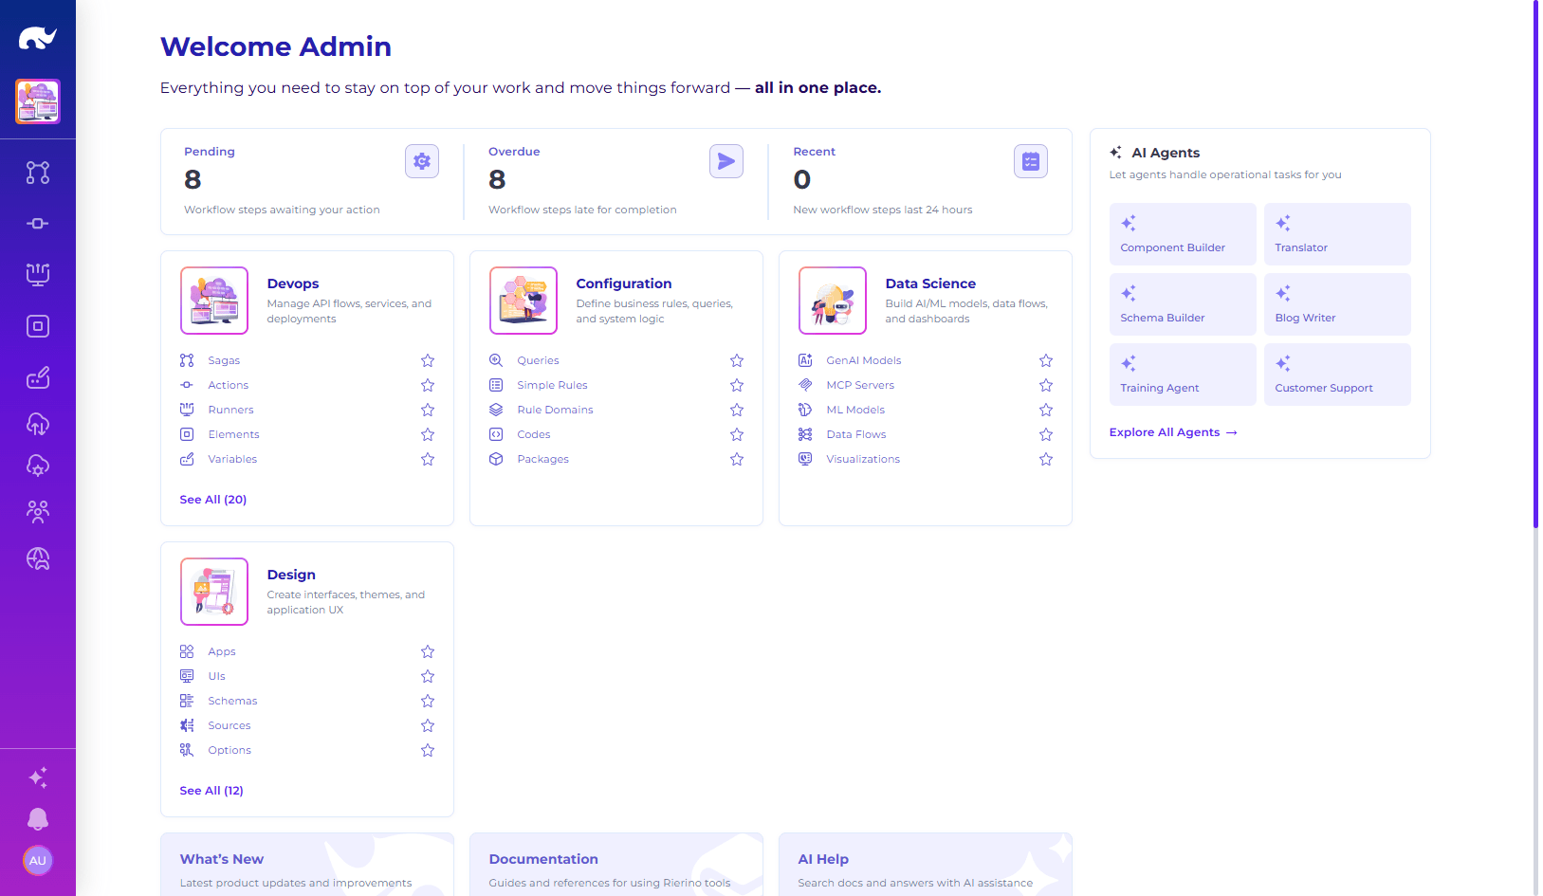1543x896 pixels.
Task: Star the Schemas entry
Action: [x=428, y=701]
